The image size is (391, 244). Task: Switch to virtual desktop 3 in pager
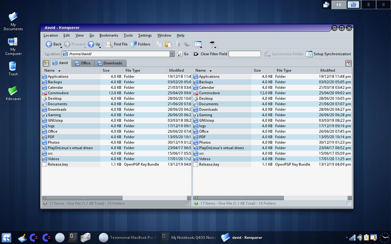[x=368, y=5]
